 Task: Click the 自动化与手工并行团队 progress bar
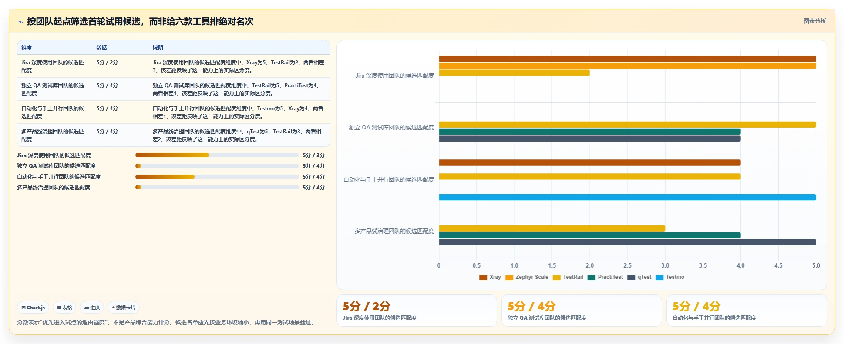(x=217, y=177)
